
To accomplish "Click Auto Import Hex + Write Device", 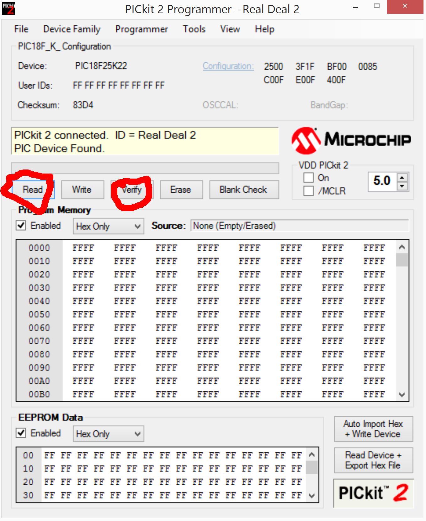I will tap(373, 429).
